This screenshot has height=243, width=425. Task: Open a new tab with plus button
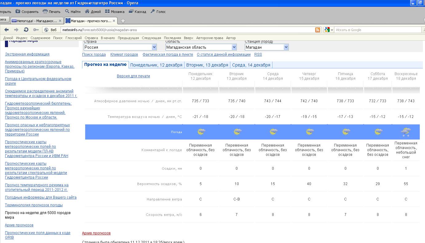(123, 21)
